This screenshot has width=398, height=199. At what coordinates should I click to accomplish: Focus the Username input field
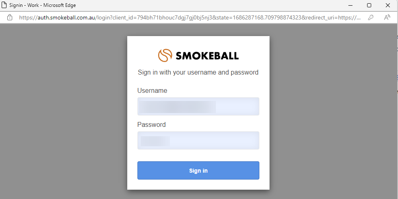click(198, 107)
